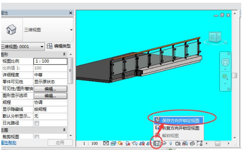
Task: Click the Properties panel scroll-down arrow
Action: pos(71,136)
